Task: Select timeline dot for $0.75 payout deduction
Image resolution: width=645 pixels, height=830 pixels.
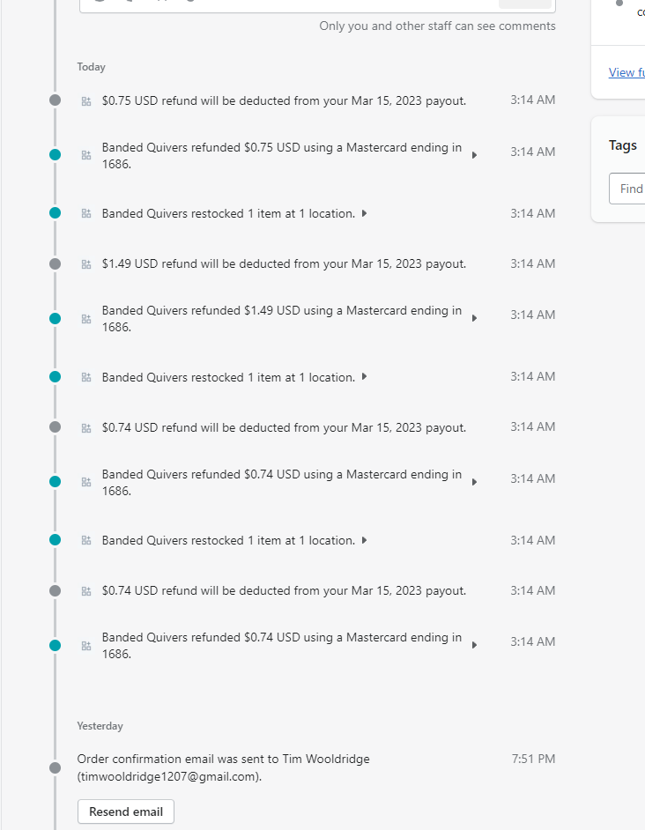Action: [56, 100]
